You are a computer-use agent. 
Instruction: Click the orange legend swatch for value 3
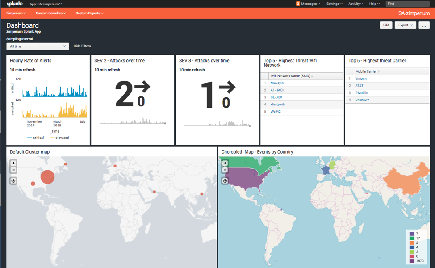click(412, 243)
